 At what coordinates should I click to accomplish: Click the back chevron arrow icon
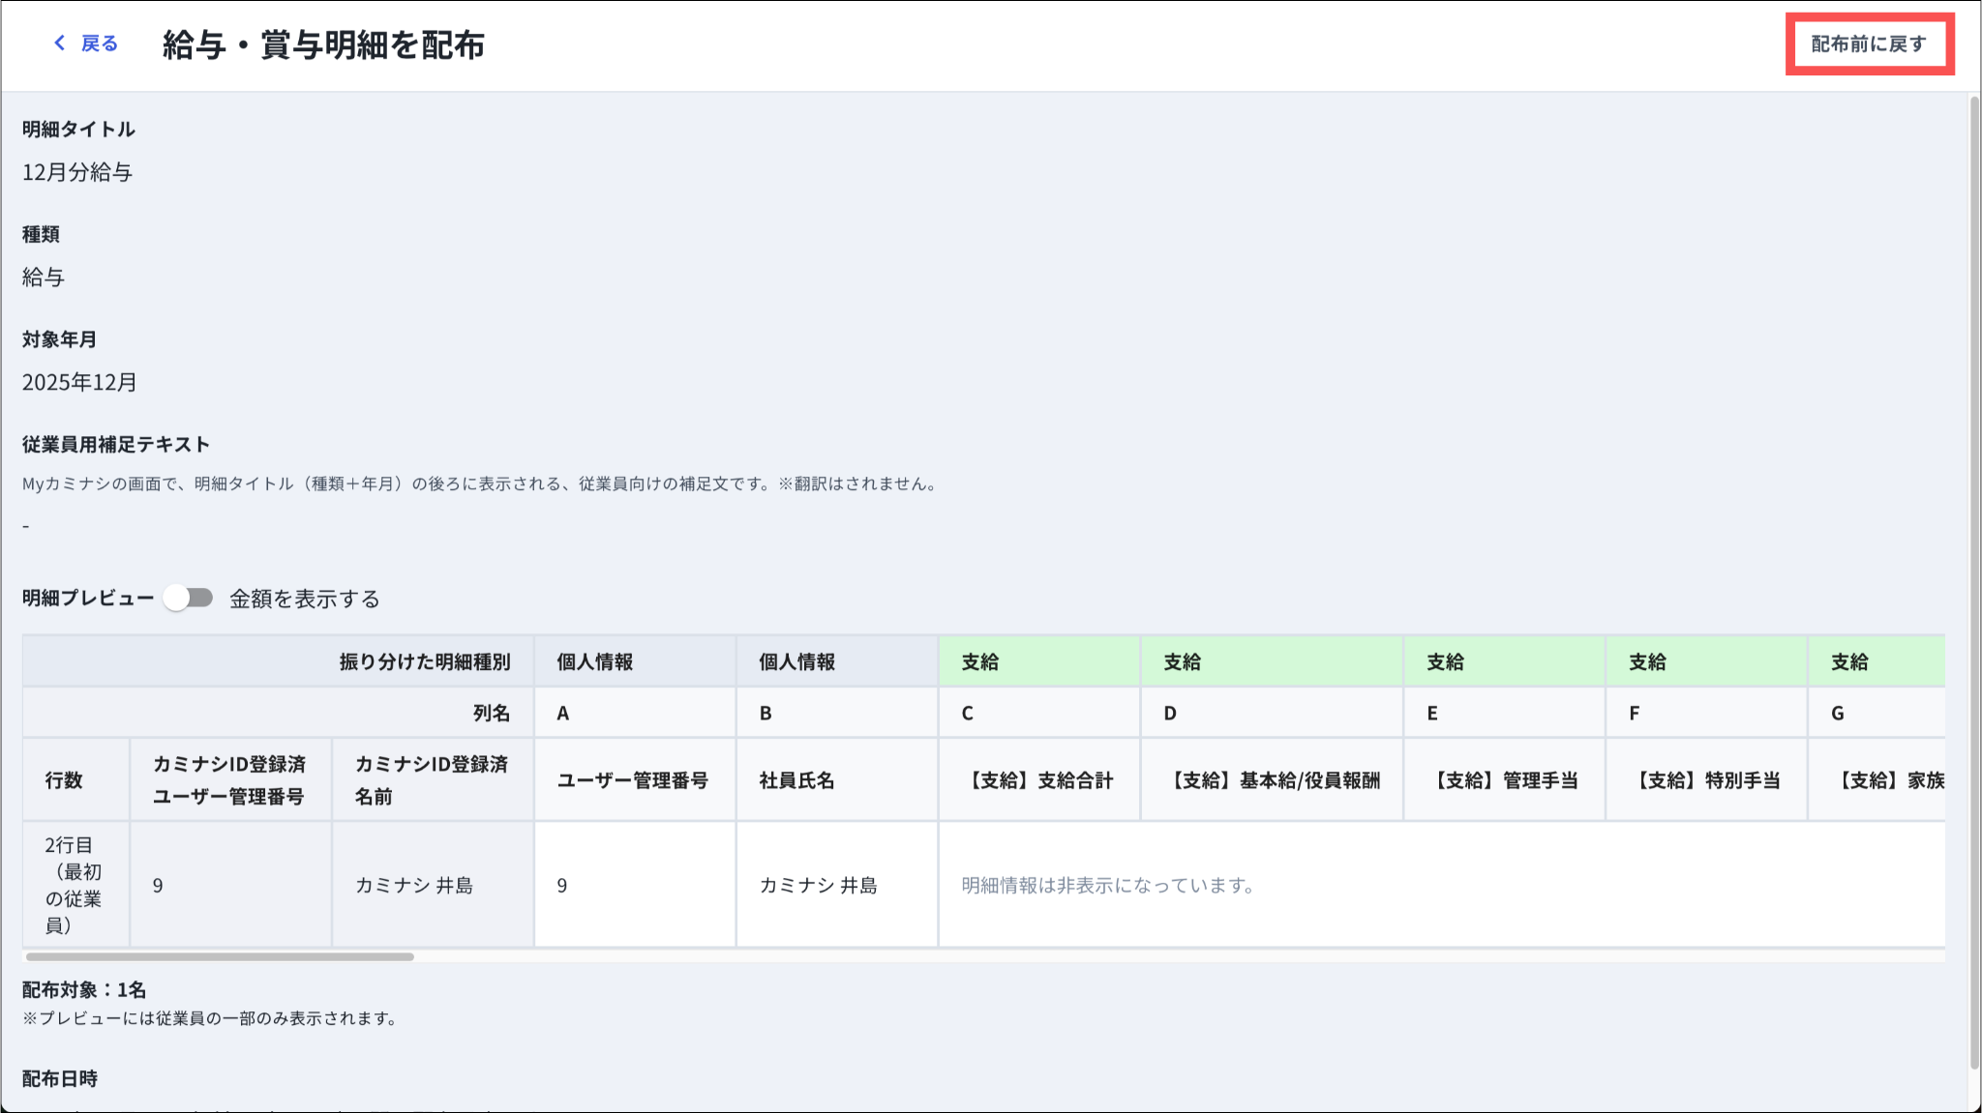[60, 44]
